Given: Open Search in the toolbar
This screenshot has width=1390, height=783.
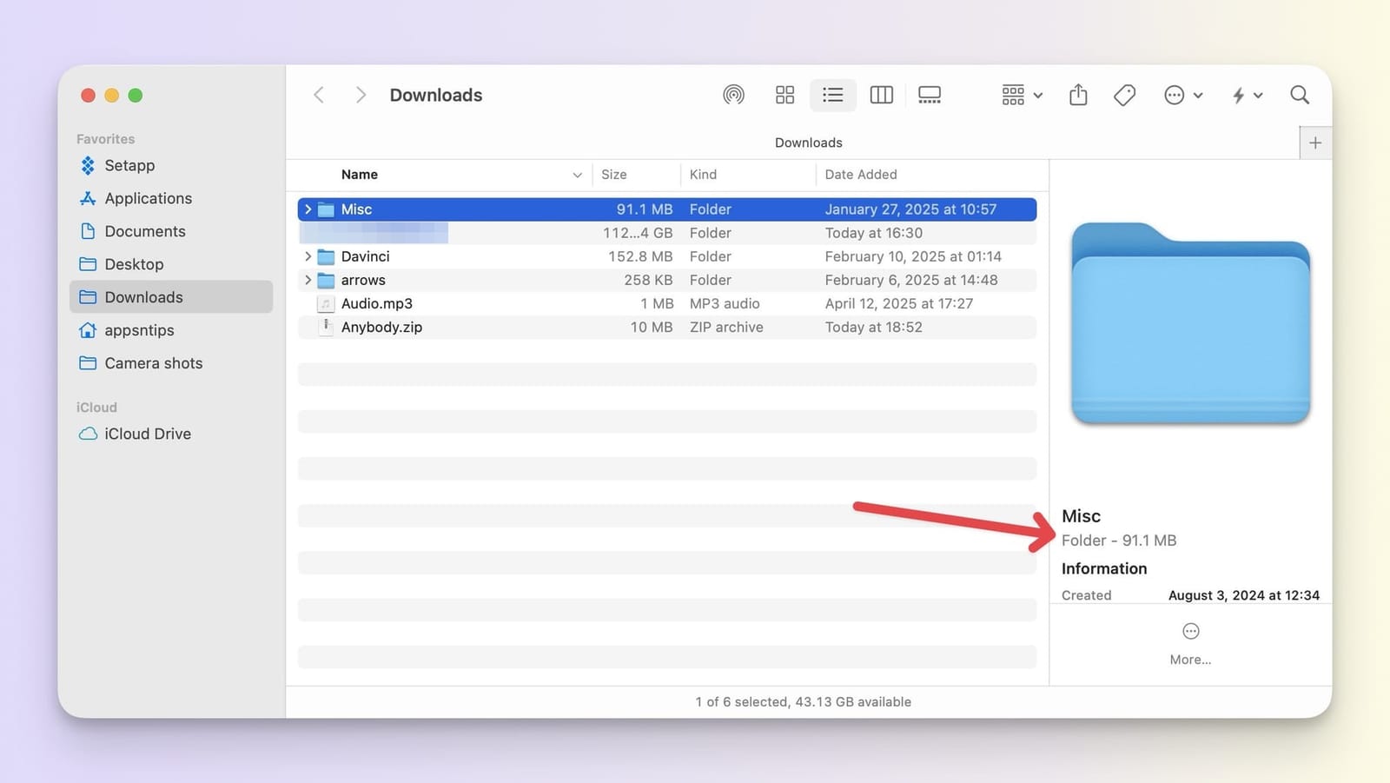Looking at the screenshot, I should pyautogui.click(x=1300, y=95).
